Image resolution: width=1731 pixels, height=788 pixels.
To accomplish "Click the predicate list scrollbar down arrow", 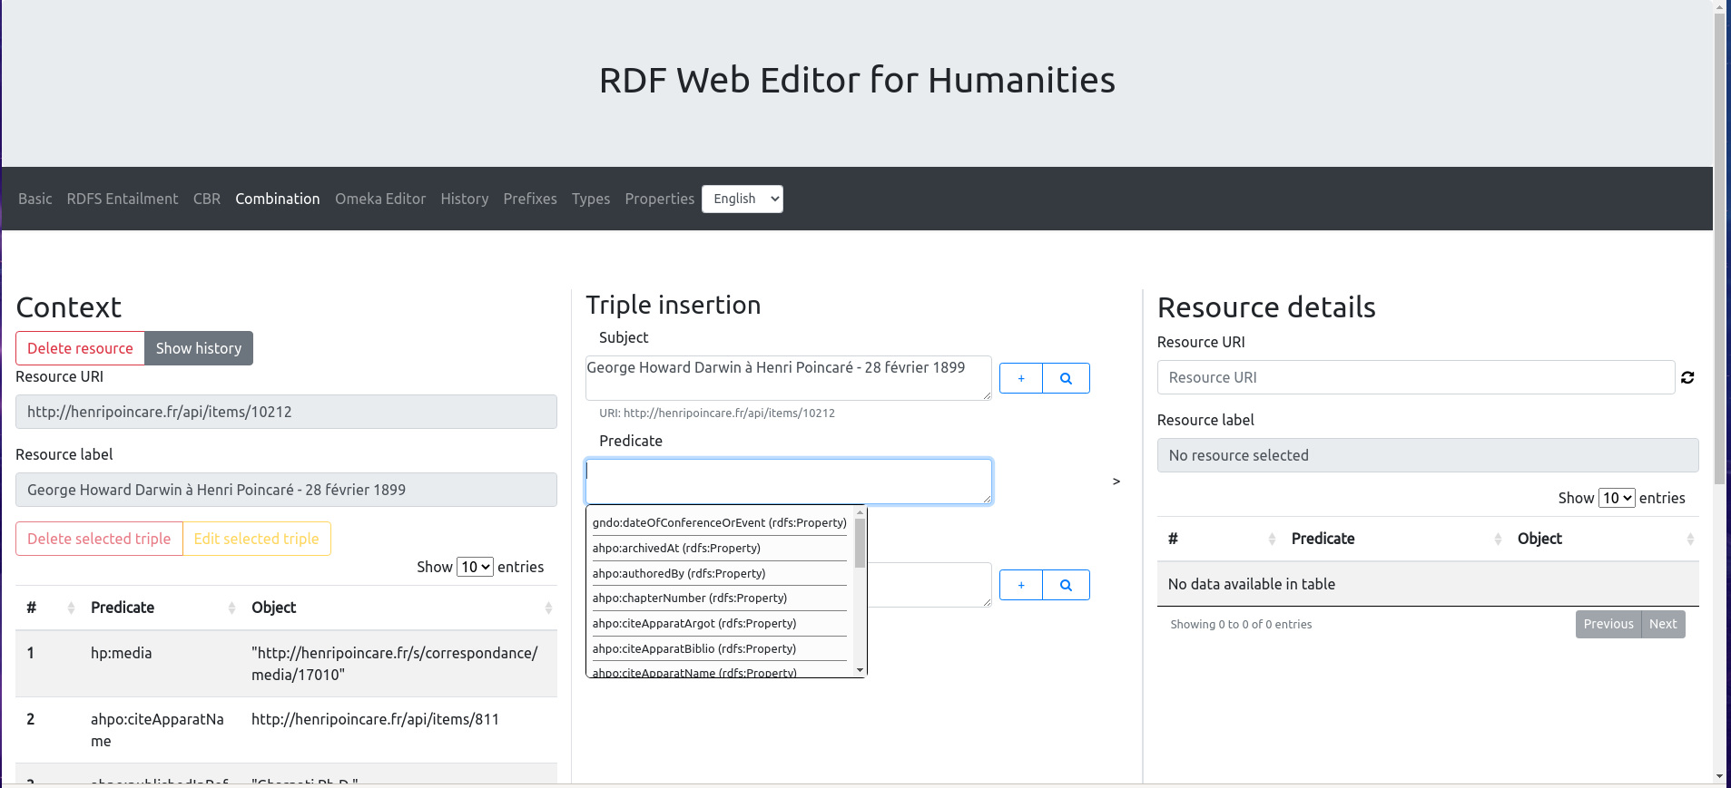I will [860, 670].
